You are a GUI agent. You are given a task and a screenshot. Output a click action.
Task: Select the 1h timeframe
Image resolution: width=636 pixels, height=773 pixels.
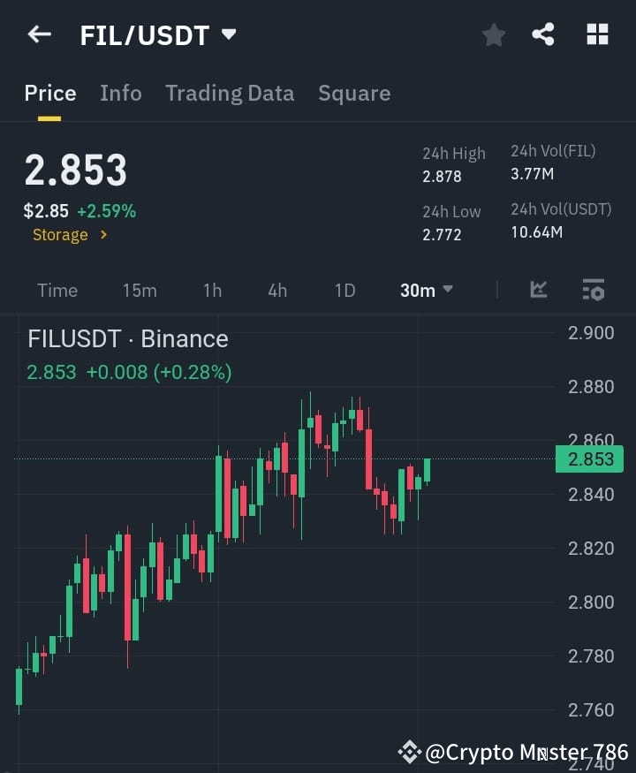click(212, 290)
